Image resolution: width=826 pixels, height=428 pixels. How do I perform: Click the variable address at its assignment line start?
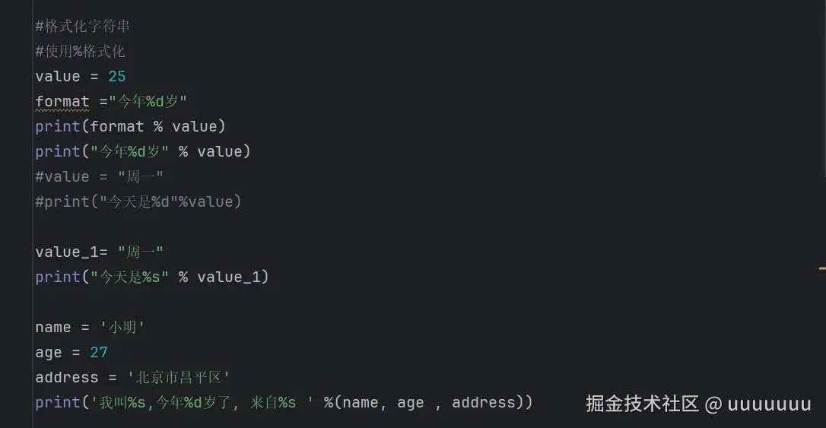coord(66,378)
